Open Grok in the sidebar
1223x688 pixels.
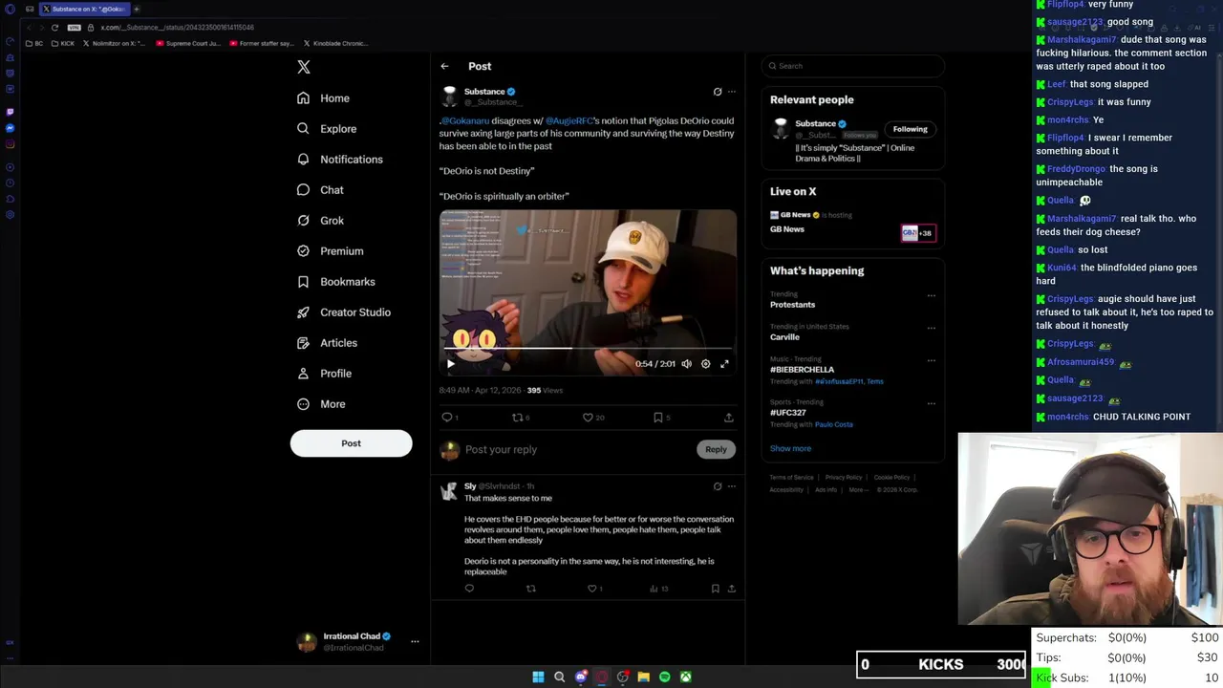pyautogui.click(x=320, y=221)
